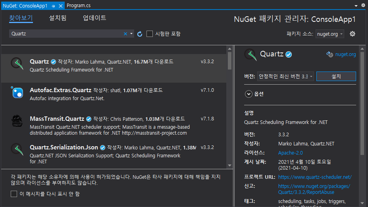
Task: Toggle the 시험판 포함 checkbox
Action: [x=150, y=34]
